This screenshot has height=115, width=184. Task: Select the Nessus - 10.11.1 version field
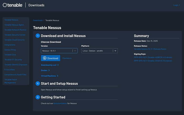pos(59,51)
